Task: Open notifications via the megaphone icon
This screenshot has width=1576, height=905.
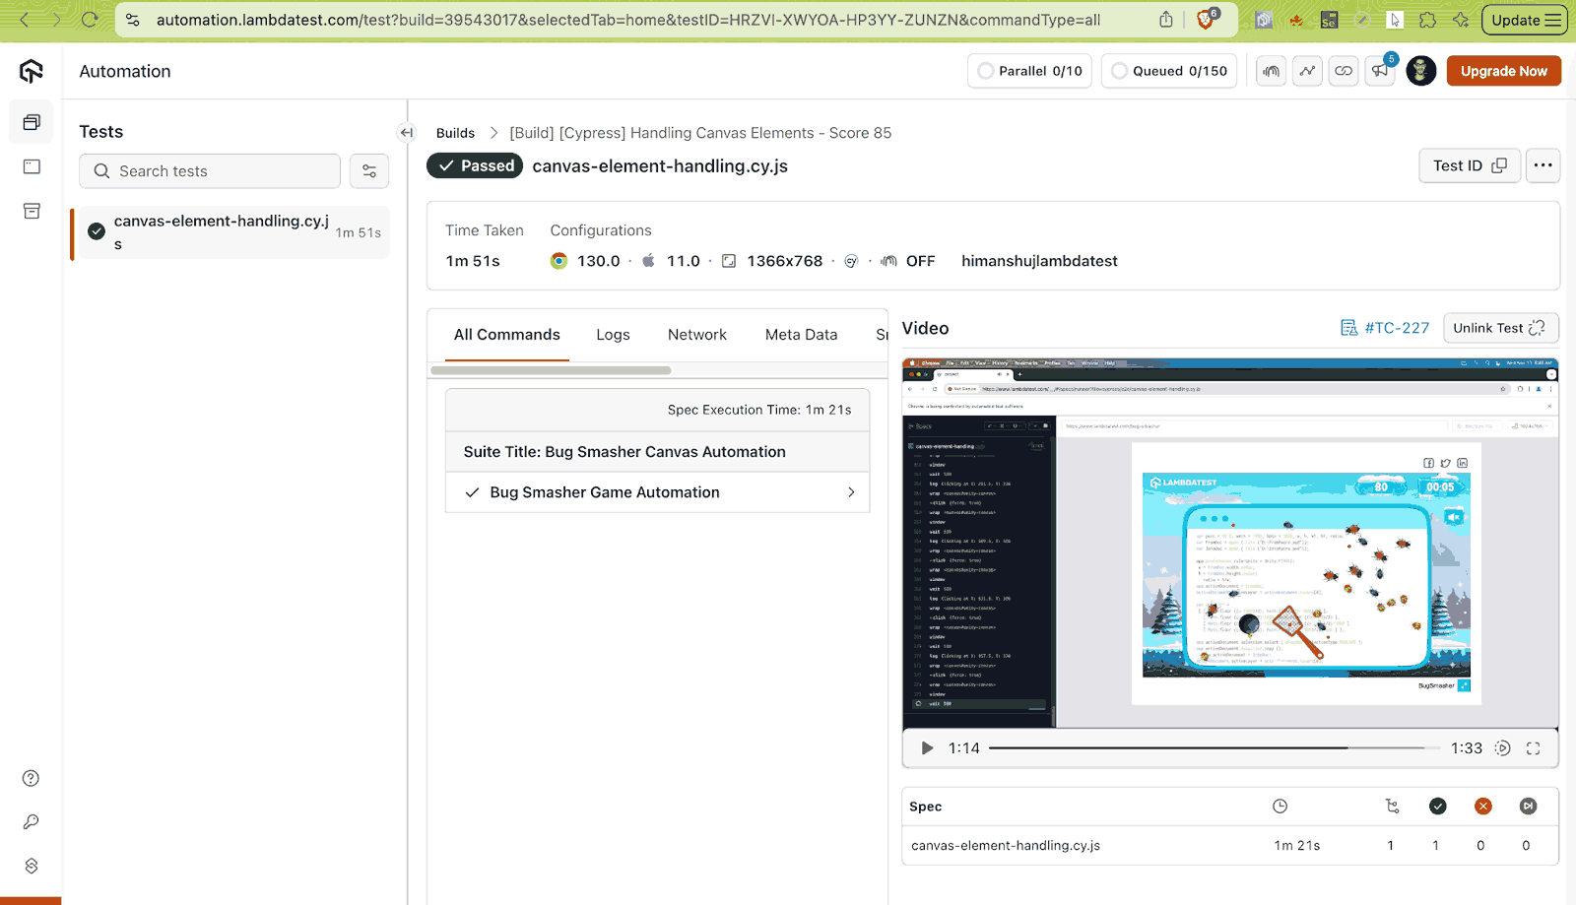Action: point(1379,71)
